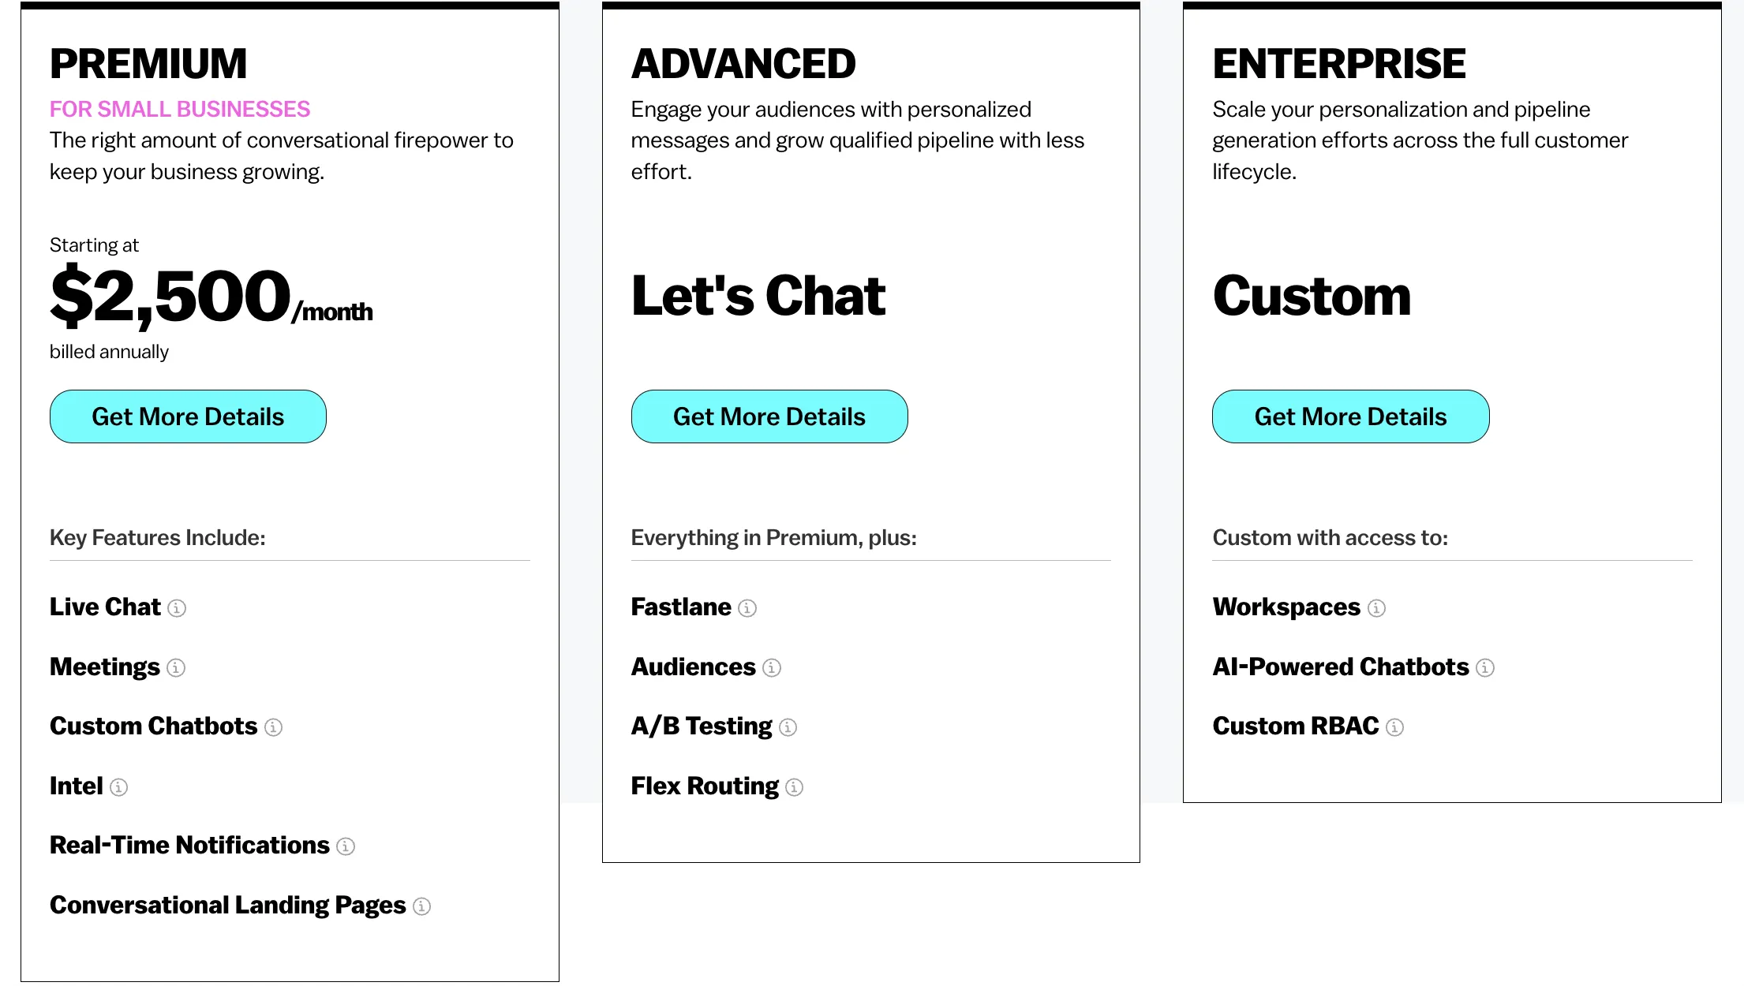Show Audiences feature info icon

point(772,668)
